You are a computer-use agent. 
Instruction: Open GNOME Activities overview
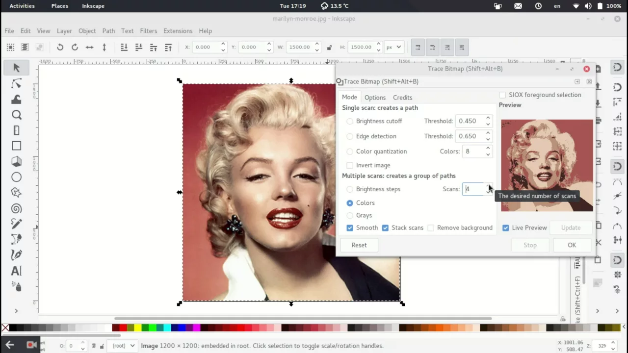(22, 6)
